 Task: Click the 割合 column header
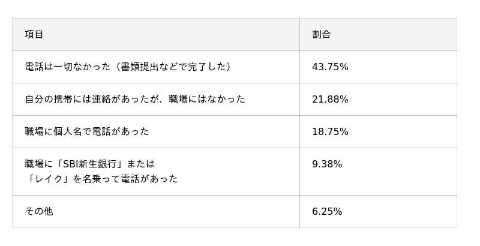click(x=321, y=35)
